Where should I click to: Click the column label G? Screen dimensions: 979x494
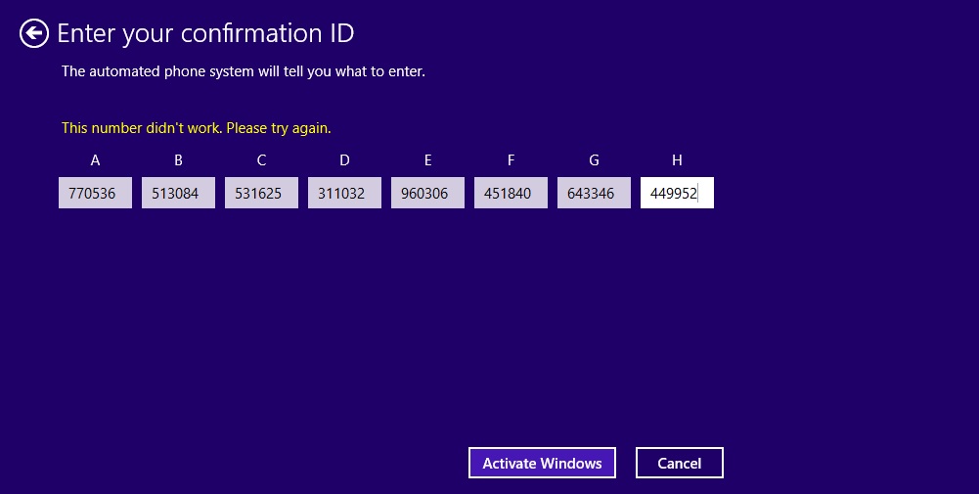(x=594, y=160)
